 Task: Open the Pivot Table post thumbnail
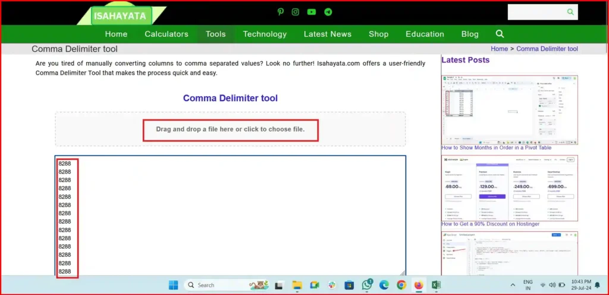click(x=510, y=109)
